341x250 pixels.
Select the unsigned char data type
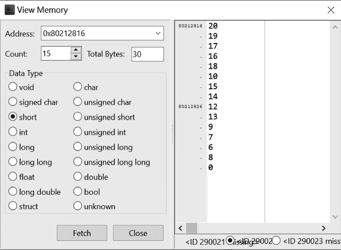pyautogui.click(x=77, y=102)
